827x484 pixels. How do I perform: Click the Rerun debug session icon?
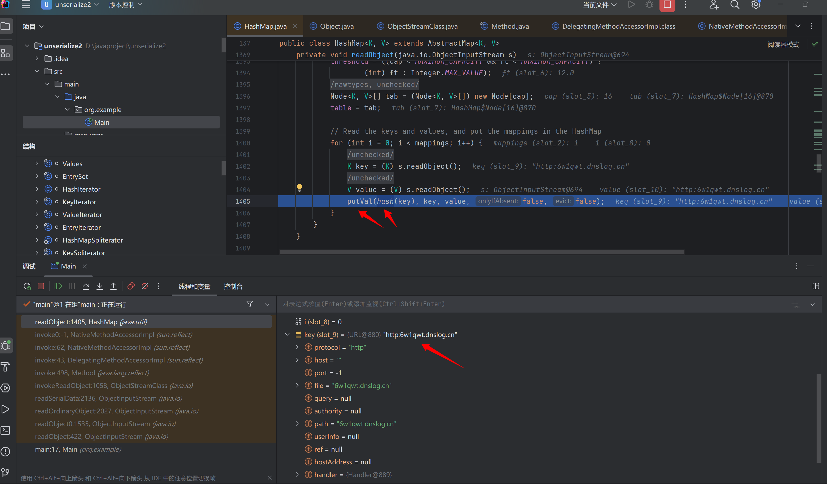pos(27,286)
